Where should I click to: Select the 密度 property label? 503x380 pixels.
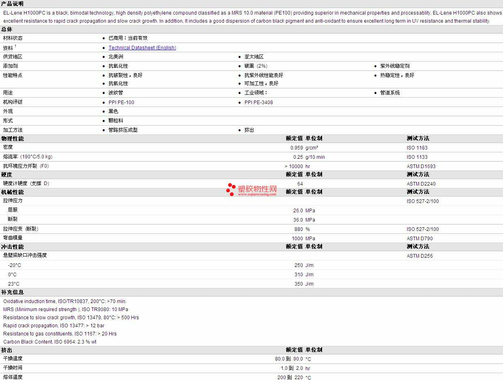pos(8,147)
